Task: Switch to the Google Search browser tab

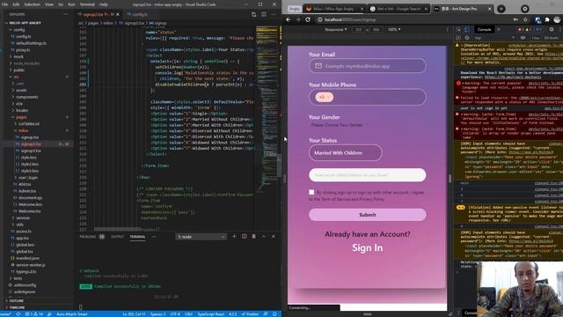Action: (x=398, y=9)
